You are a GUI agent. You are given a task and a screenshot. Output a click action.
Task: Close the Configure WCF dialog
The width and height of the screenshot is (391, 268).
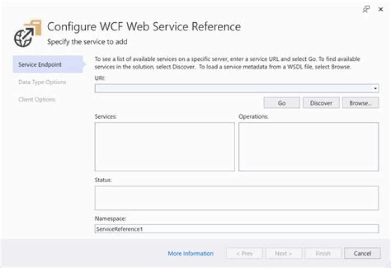[381, 9]
